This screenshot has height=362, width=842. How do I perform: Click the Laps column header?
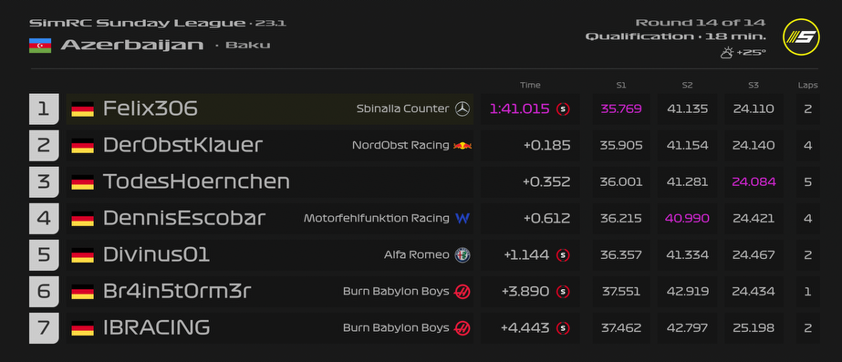click(807, 85)
